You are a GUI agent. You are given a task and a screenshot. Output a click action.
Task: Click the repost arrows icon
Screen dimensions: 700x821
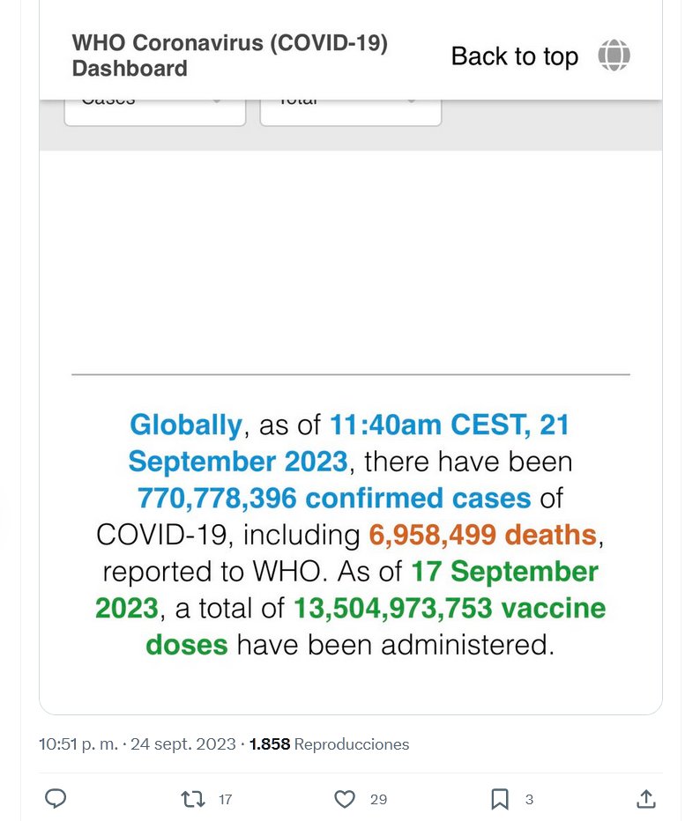(192, 799)
